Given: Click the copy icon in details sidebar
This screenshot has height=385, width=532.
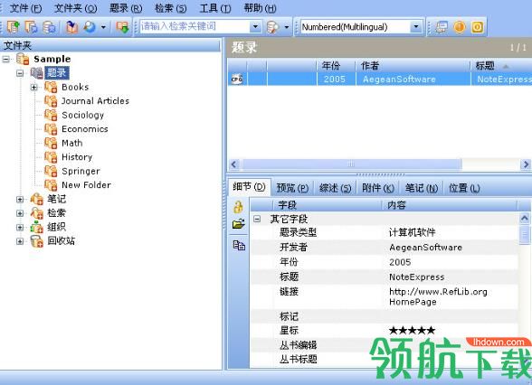Looking at the screenshot, I should coord(239,245).
